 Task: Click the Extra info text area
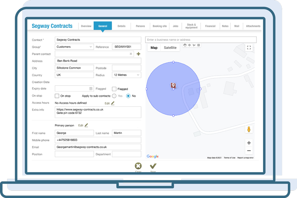click(x=98, y=112)
